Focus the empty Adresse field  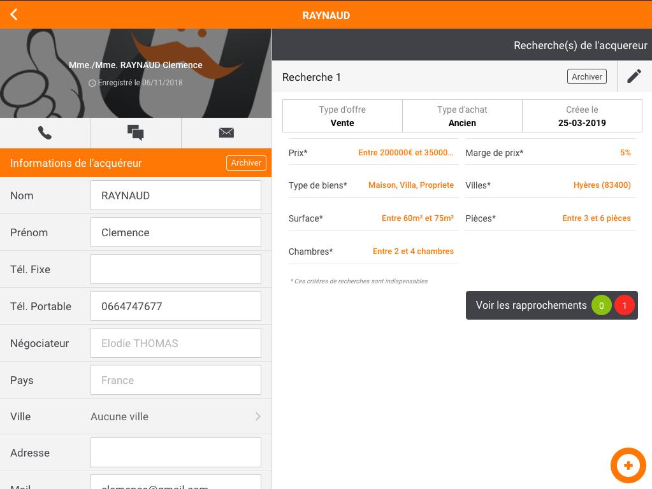pyautogui.click(x=176, y=453)
